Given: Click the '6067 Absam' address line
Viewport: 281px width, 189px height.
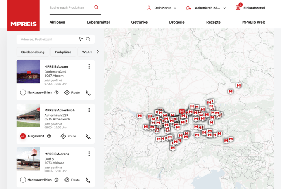Looking at the screenshot, I should coord(54,76).
